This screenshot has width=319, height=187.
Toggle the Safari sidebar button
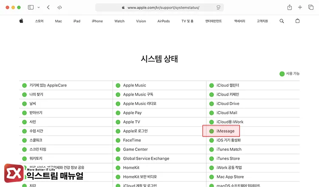pyautogui.click(x=31, y=7)
